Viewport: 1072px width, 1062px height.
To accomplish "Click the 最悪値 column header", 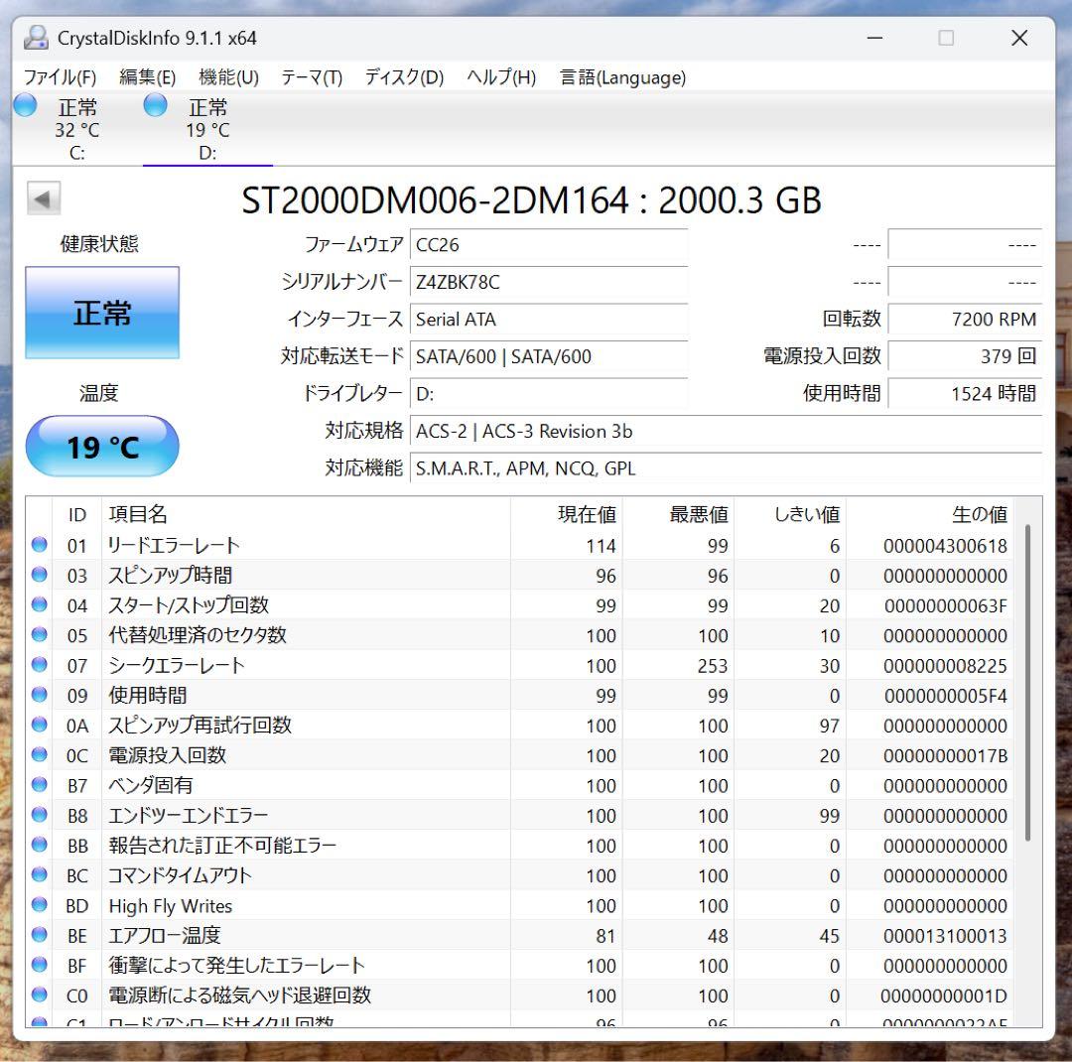I will (x=679, y=514).
